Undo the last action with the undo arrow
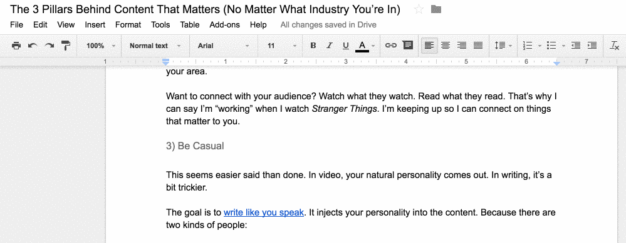 pyautogui.click(x=33, y=46)
